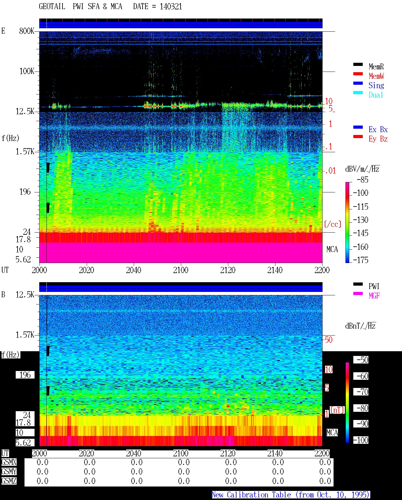The width and height of the screenshot is (402, 500).
Task: Click the -85 color scale value
Action: click(x=362, y=180)
